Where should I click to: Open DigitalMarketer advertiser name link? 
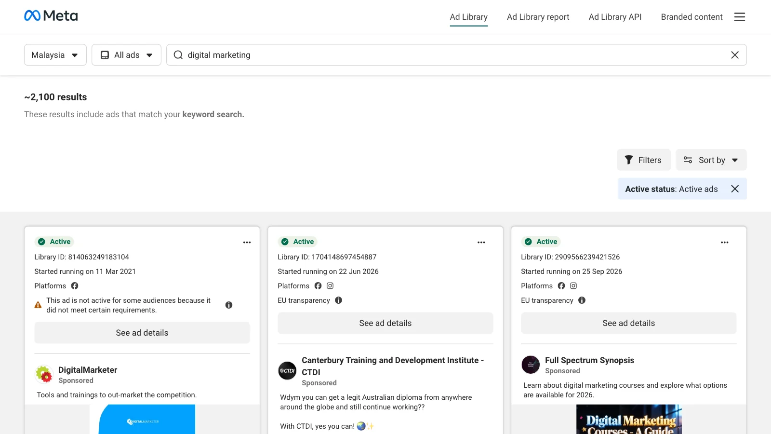coord(88,370)
